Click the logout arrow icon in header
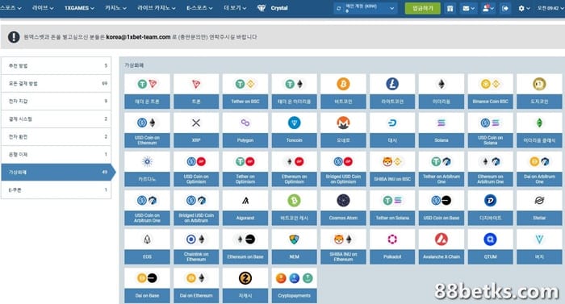 coord(505,8)
